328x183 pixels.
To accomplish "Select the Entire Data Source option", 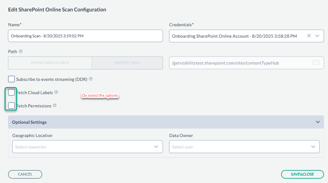I will [x=50, y=63].
